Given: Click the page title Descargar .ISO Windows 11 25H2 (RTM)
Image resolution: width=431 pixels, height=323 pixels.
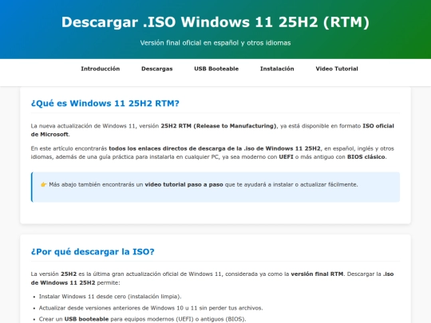Looking at the screenshot, I should 215,22.
